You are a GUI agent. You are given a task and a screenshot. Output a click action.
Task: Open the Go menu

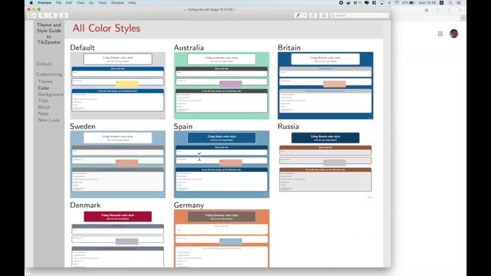pos(91,3)
